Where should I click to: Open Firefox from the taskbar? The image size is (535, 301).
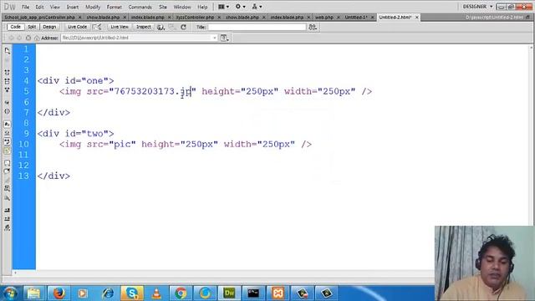point(59,293)
